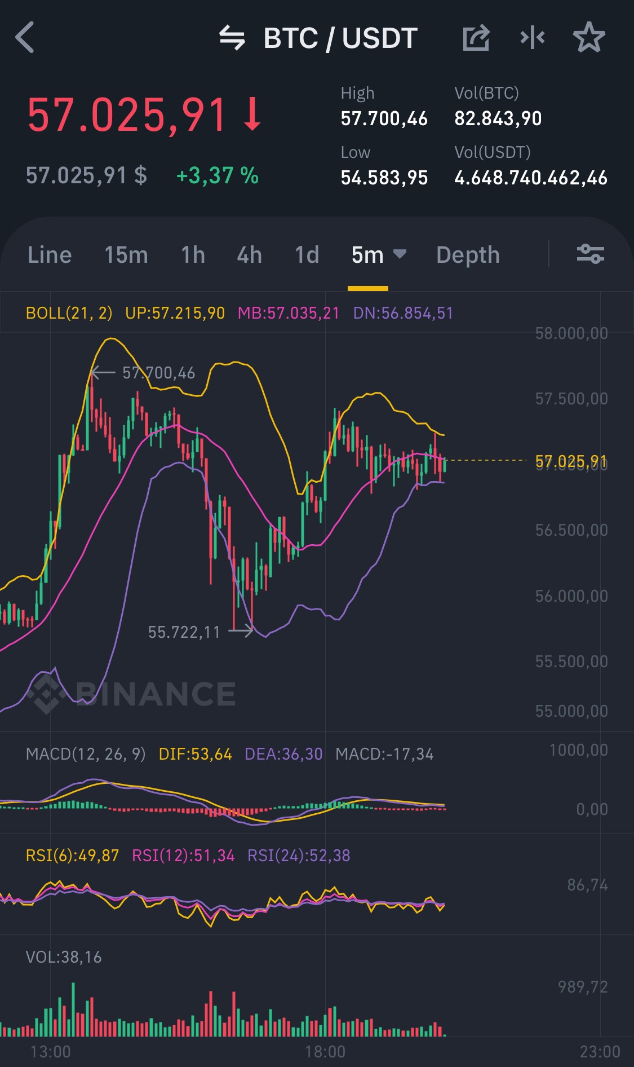Open chart indicator settings icon

(590, 254)
